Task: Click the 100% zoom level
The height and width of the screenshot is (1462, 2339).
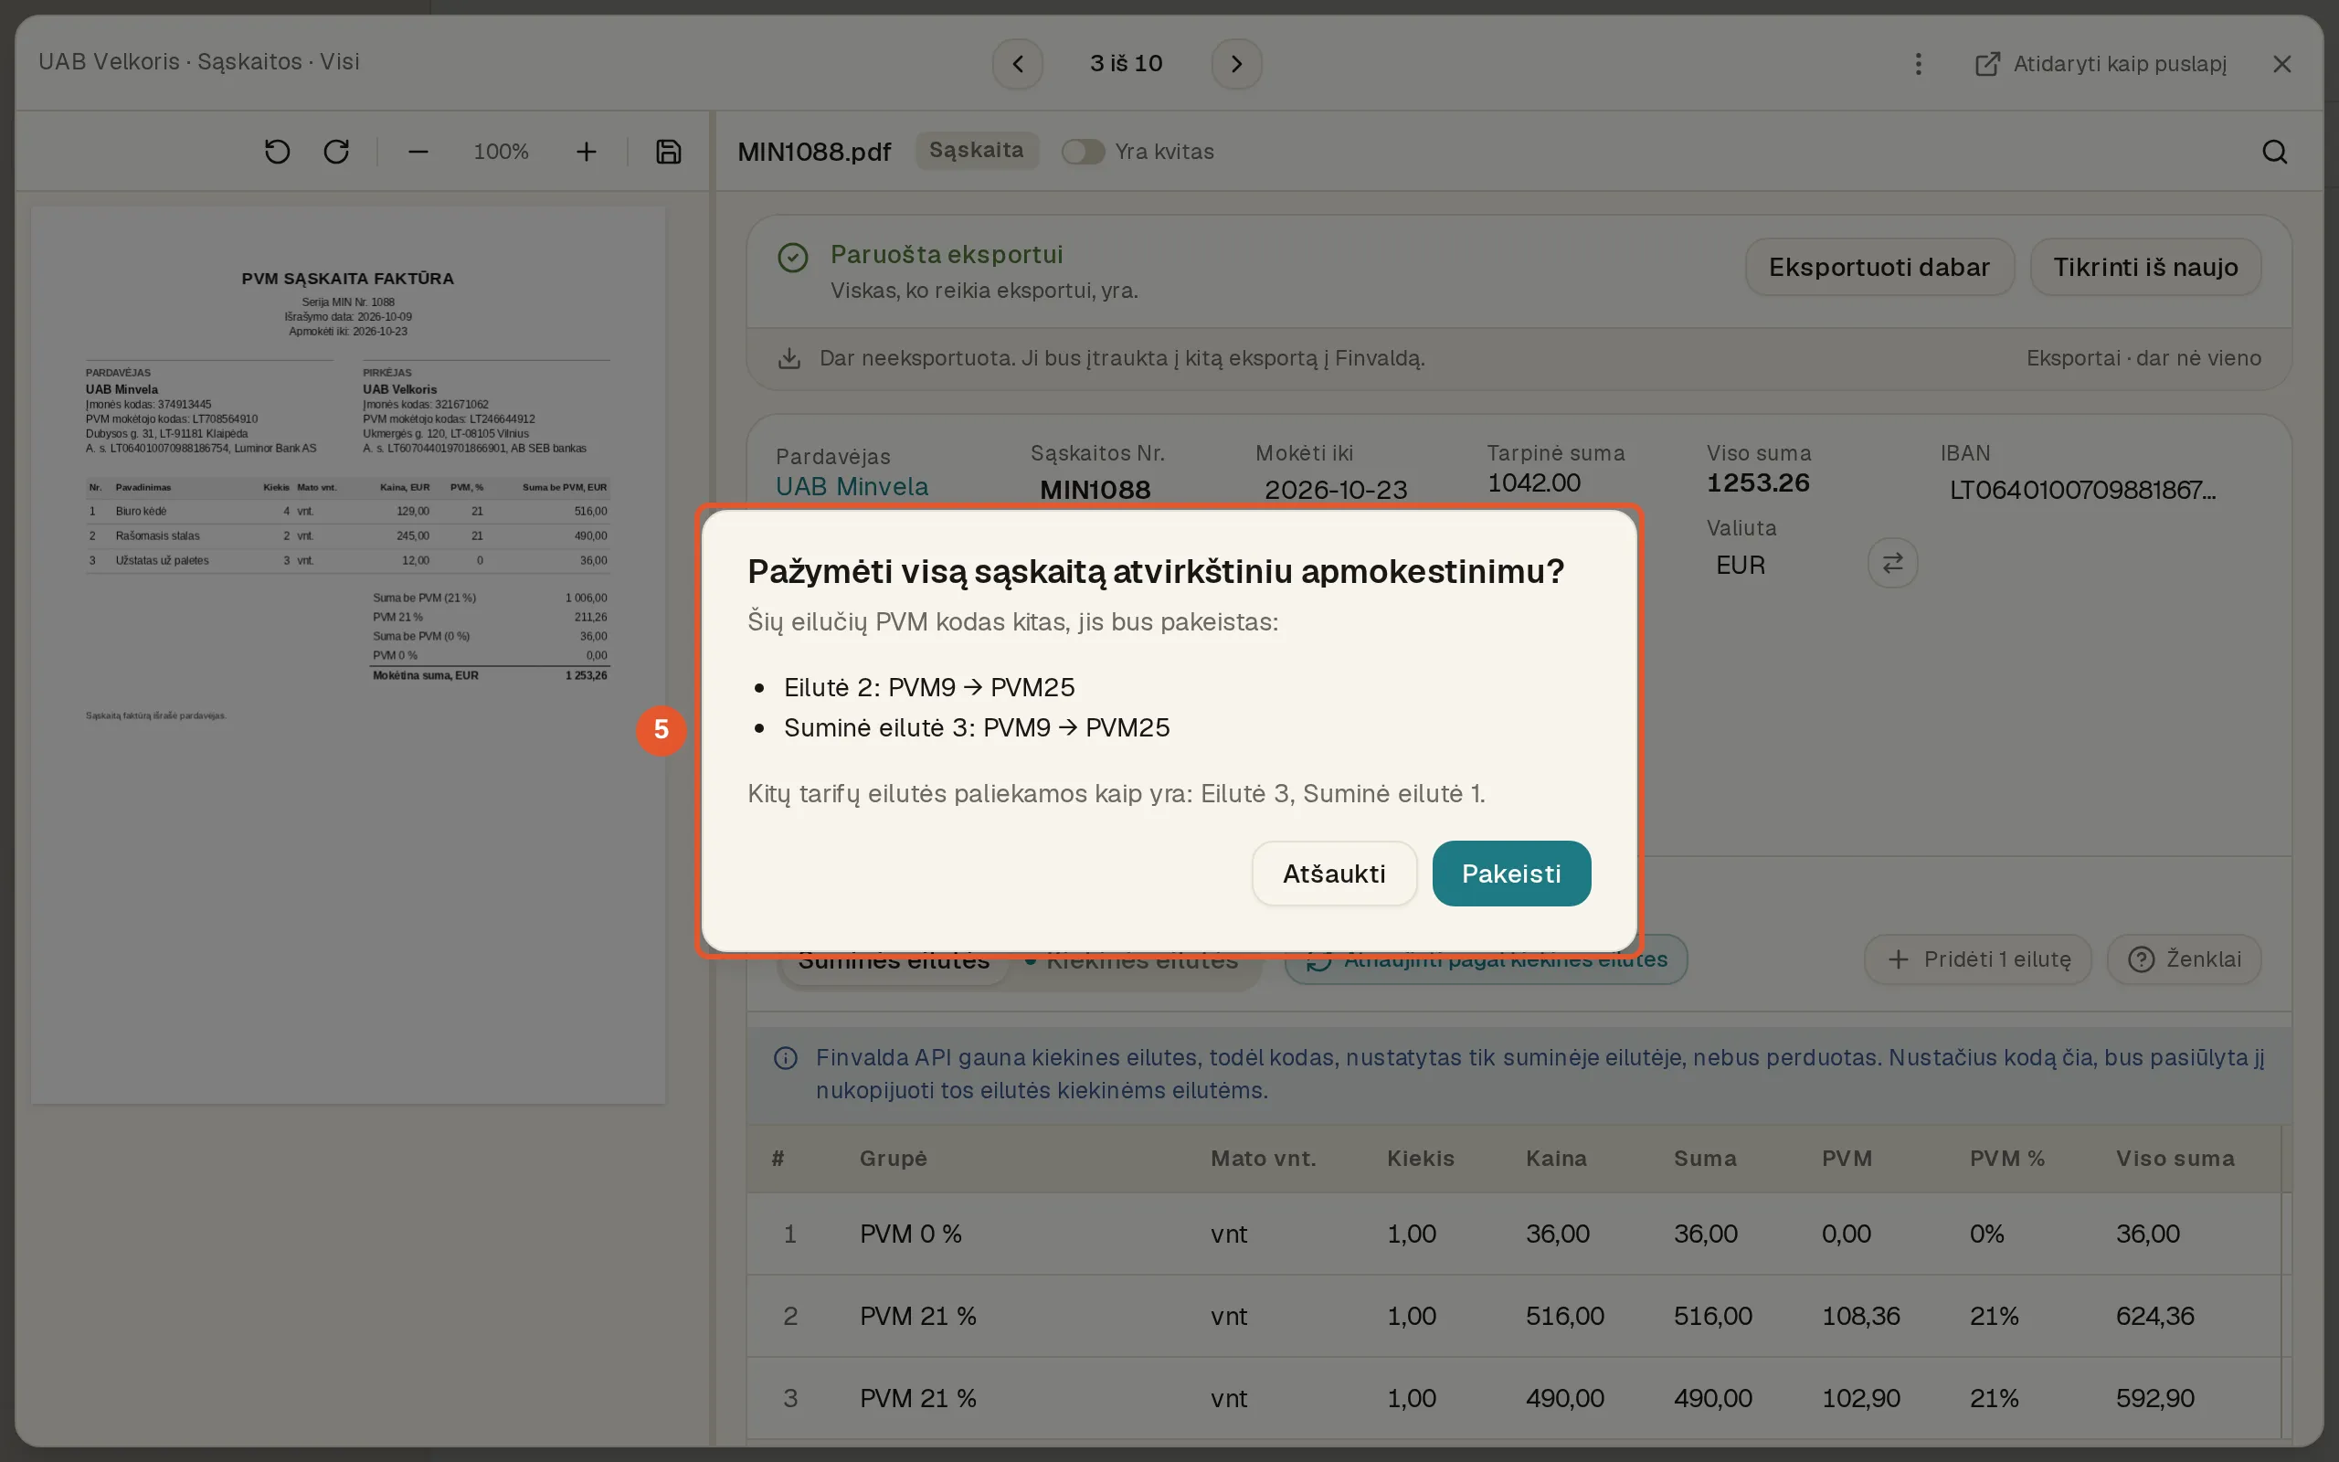Action: 501,152
